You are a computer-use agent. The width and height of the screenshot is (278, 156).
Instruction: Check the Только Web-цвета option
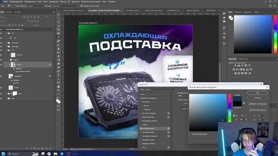point(190,134)
